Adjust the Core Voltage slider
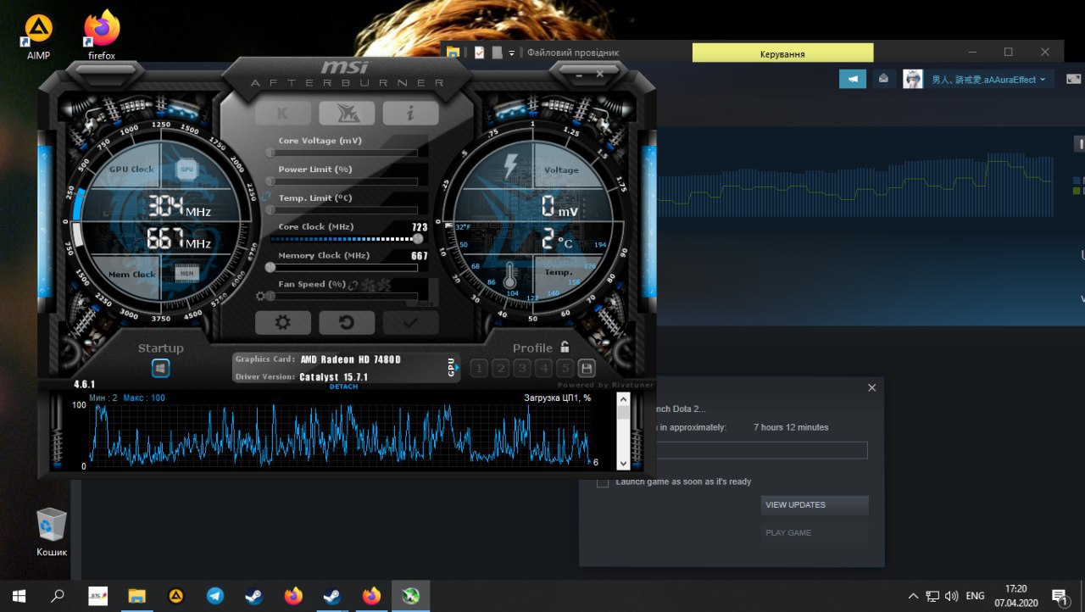This screenshot has height=612, width=1085. (343, 153)
